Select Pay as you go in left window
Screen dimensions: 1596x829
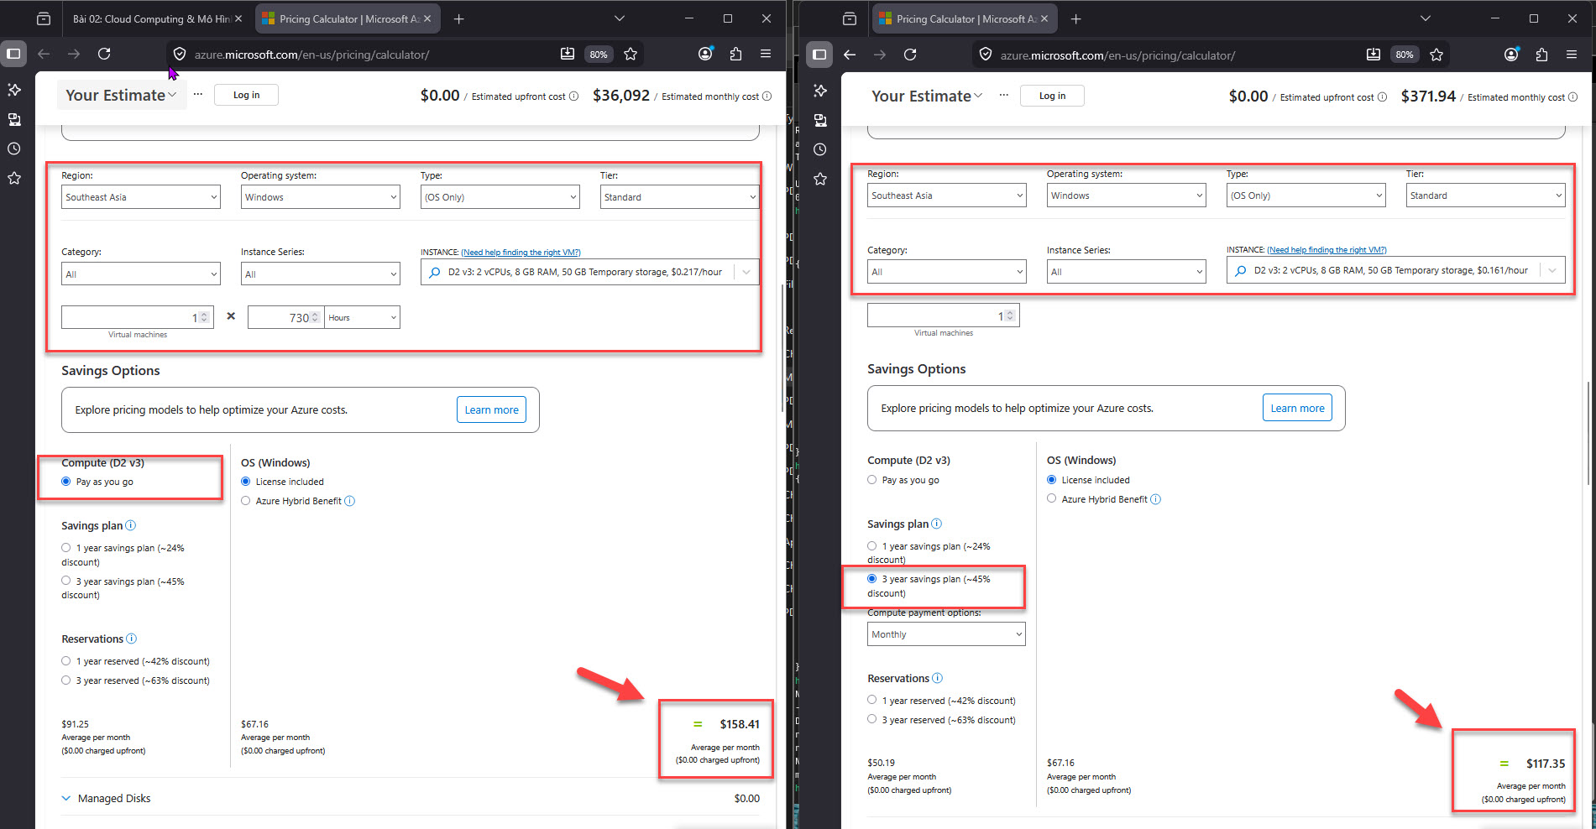tap(66, 482)
